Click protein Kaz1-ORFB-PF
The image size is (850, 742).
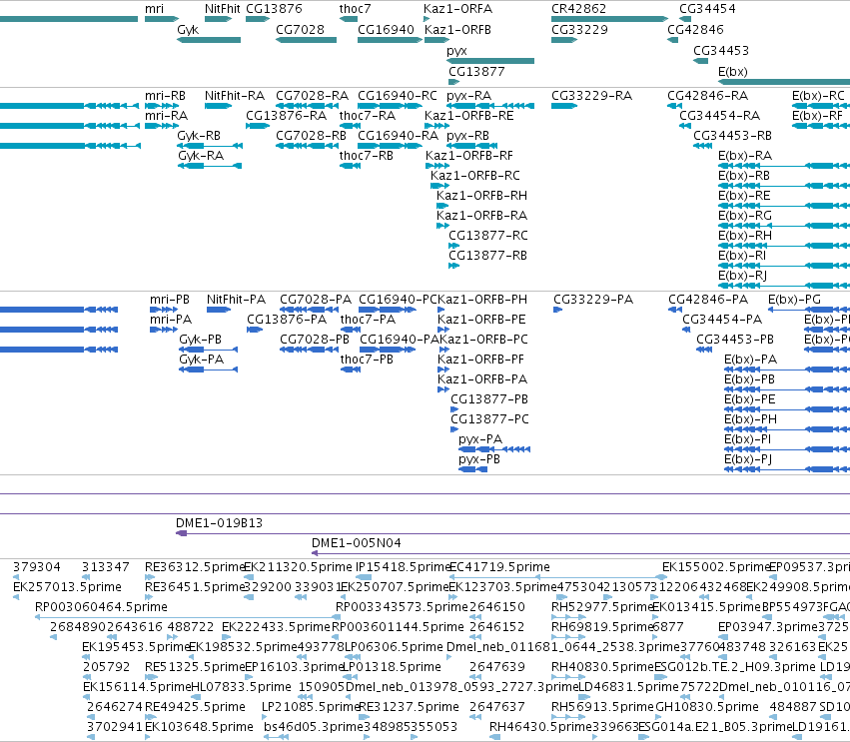point(480,360)
